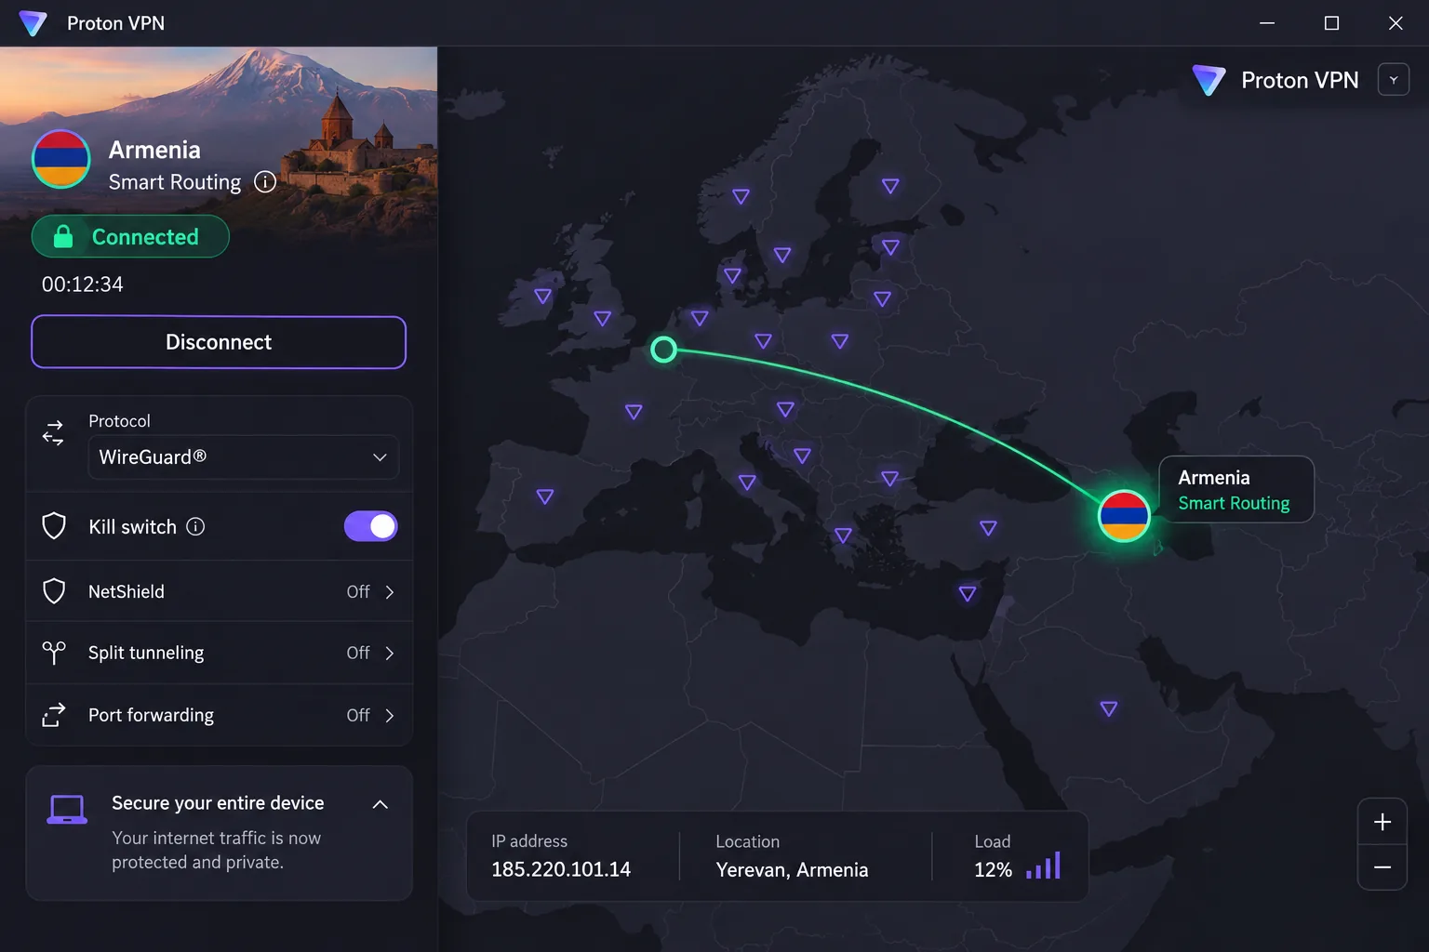The image size is (1429, 952).
Task: Click the Smart Routing info icon
Action: coord(265,181)
